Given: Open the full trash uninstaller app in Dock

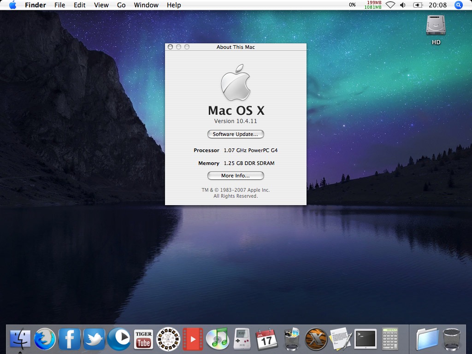Looking at the screenshot, I should click(x=292, y=339).
